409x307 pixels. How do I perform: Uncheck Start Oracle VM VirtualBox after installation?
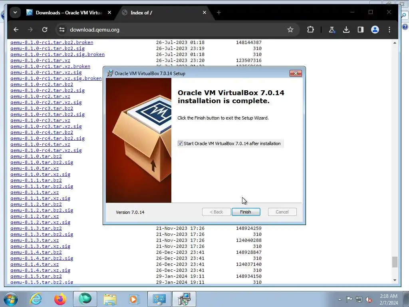[x=180, y=144]
